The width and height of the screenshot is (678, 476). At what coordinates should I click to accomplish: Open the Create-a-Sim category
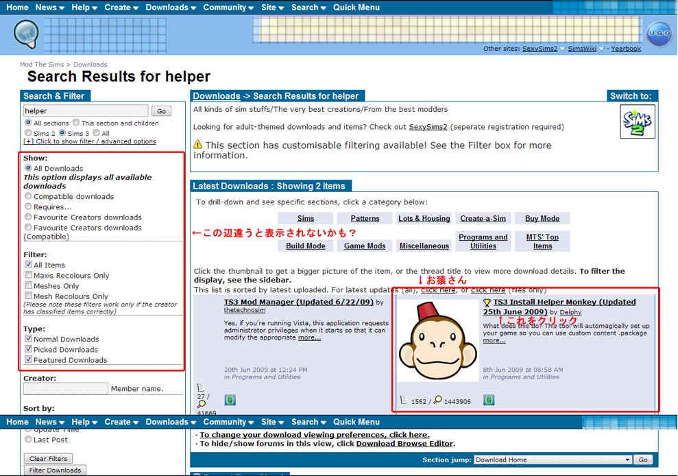point(483,219)
